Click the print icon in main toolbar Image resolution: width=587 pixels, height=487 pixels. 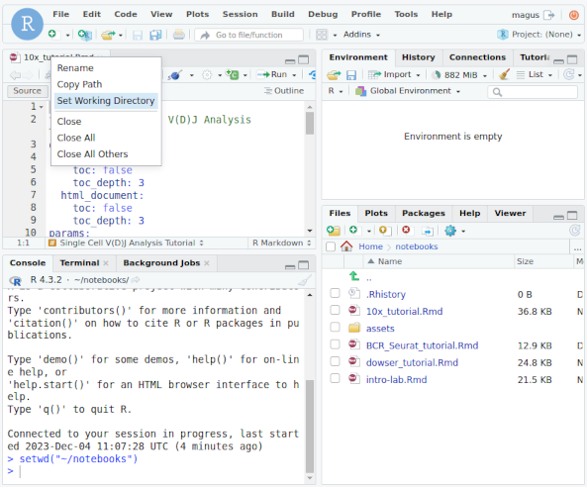pos(178,35)
